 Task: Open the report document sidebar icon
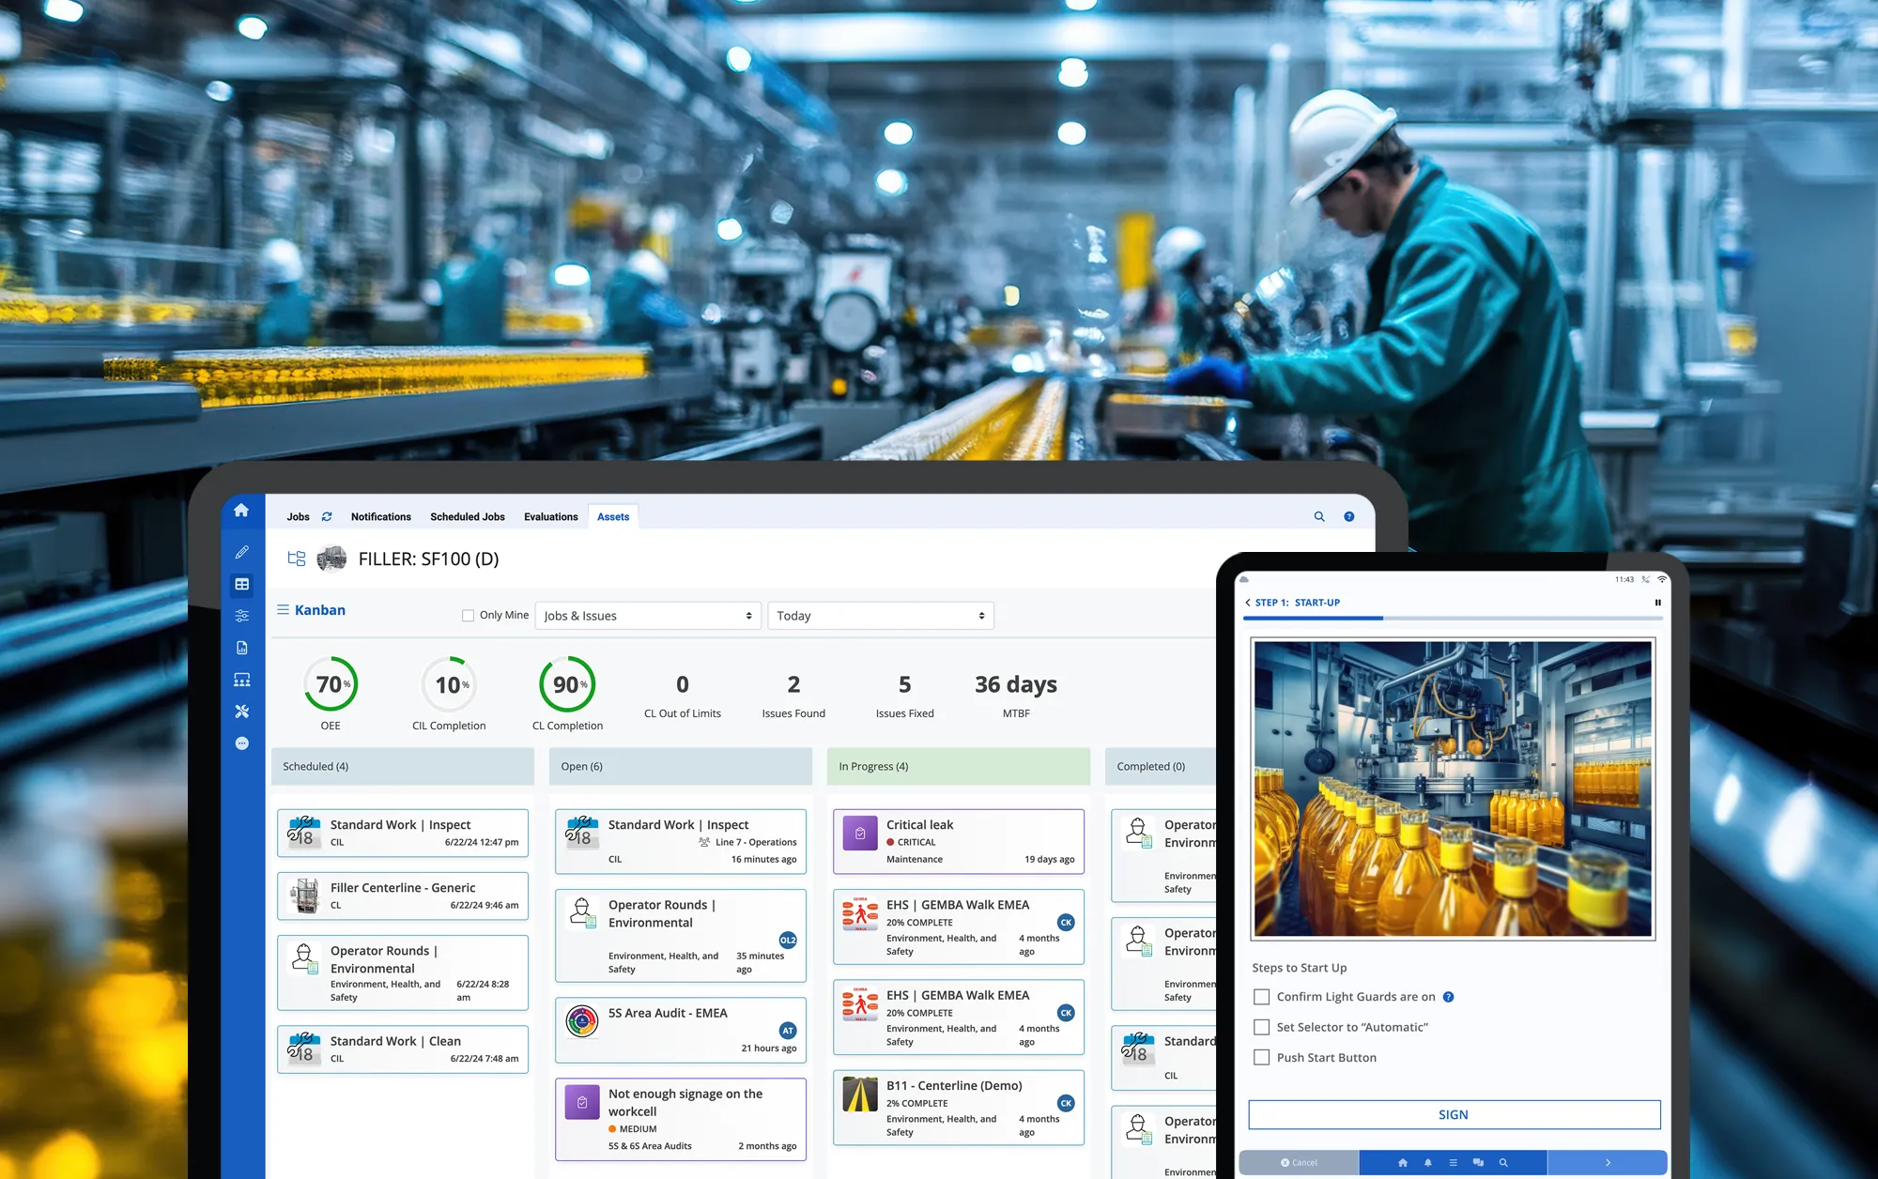click(x=241, y=648)
